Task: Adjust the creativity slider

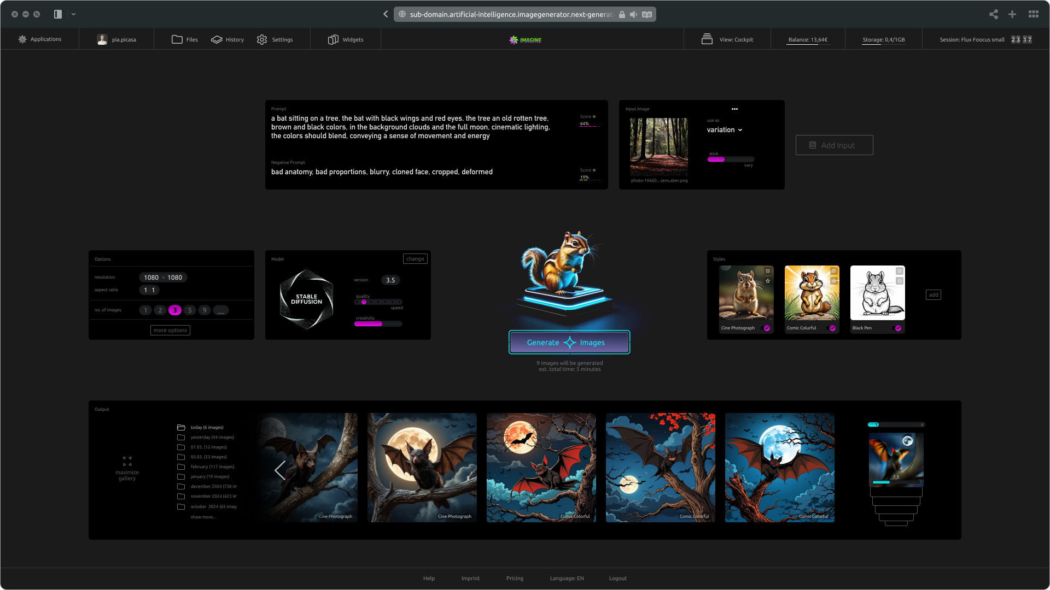Action: tap(378, 324)
